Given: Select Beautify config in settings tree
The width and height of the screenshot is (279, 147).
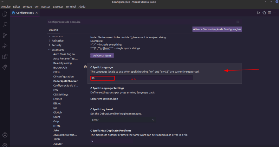Looking at the screenshot, I should click(62, 63).
